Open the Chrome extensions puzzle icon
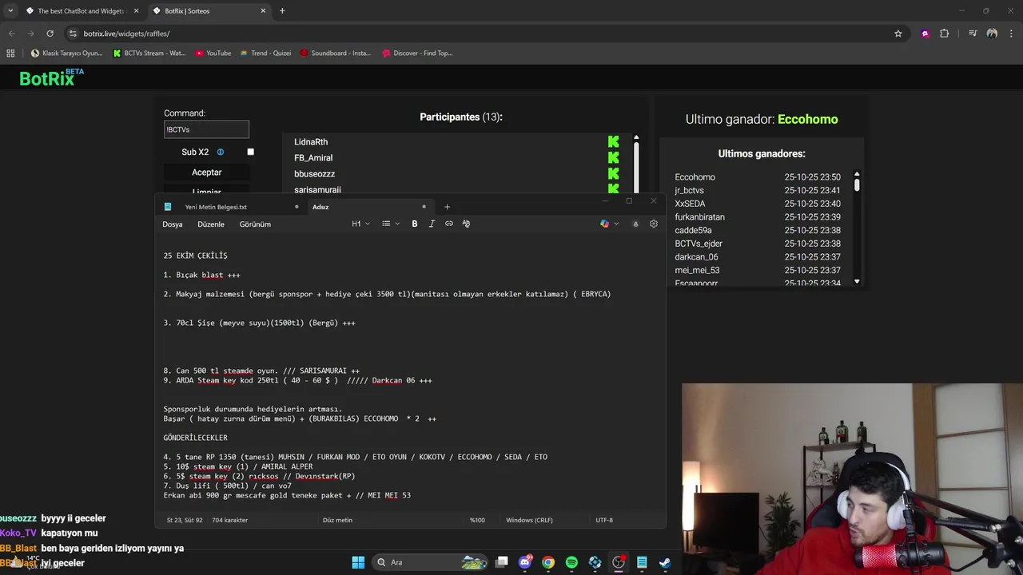 pos(945,34)
